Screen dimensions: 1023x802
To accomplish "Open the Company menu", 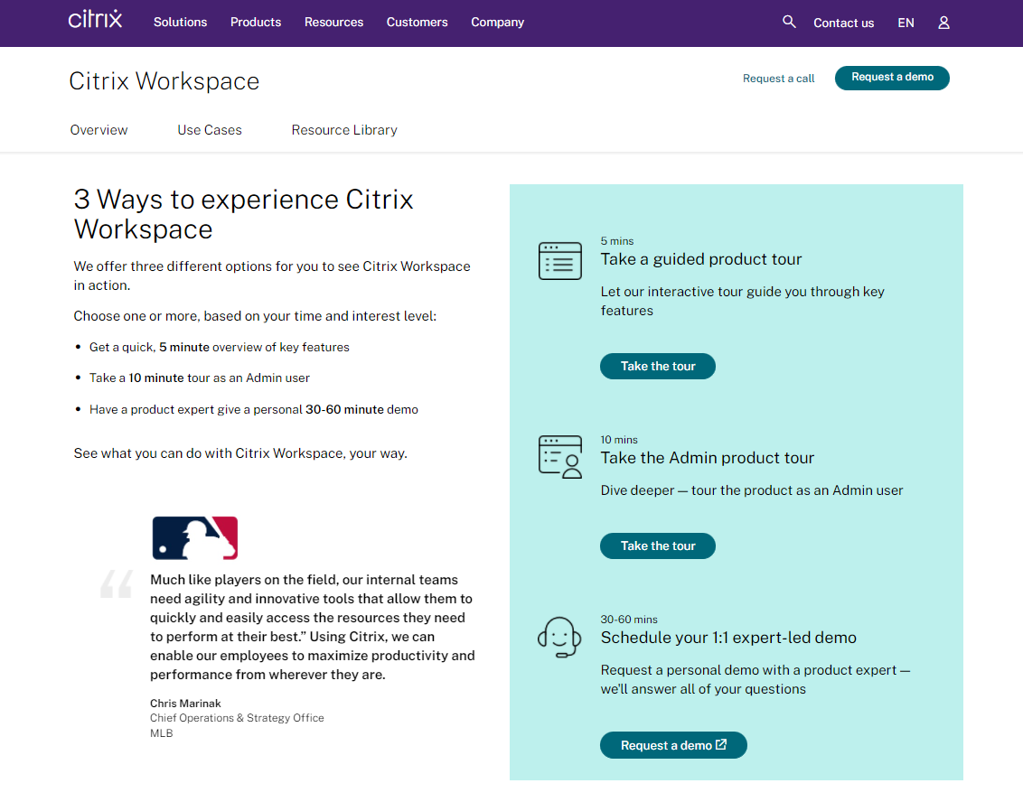I will 498,23.
